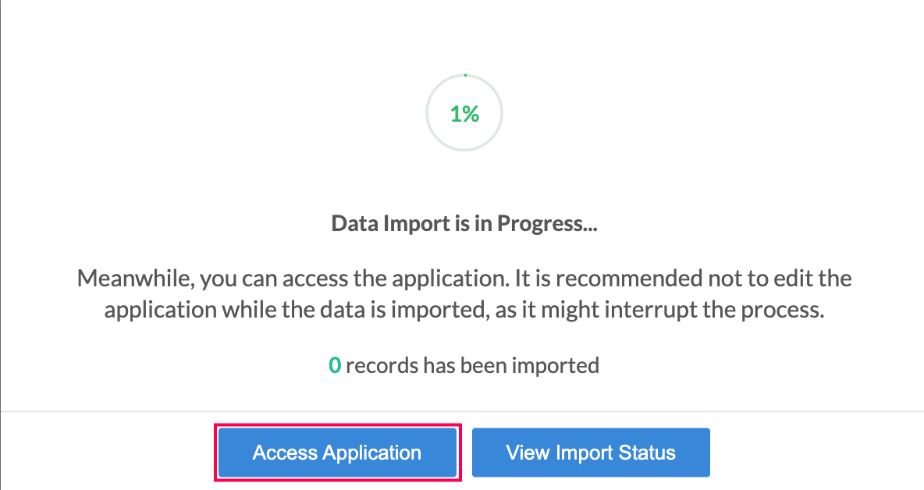Screen dimensions: 924x490
Task: Click the Data Import is in Progress heading
Action: (464, 223)
